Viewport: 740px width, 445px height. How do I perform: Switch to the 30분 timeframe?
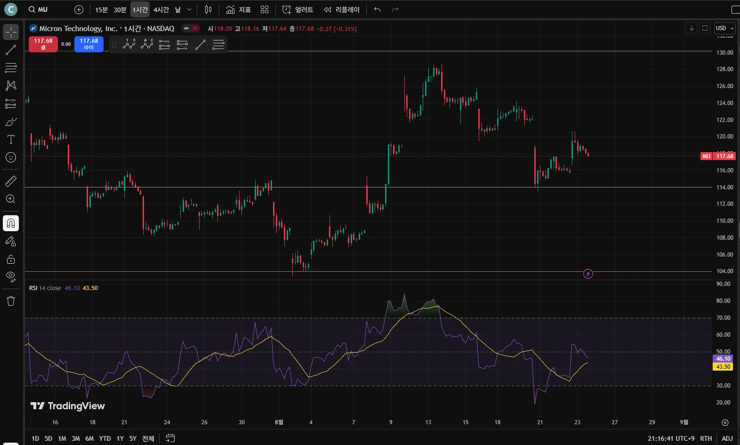point(120,9)
